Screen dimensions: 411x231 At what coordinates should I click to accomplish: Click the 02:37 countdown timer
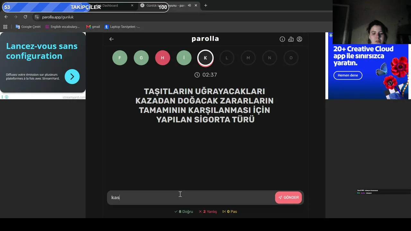coord(205,75)
